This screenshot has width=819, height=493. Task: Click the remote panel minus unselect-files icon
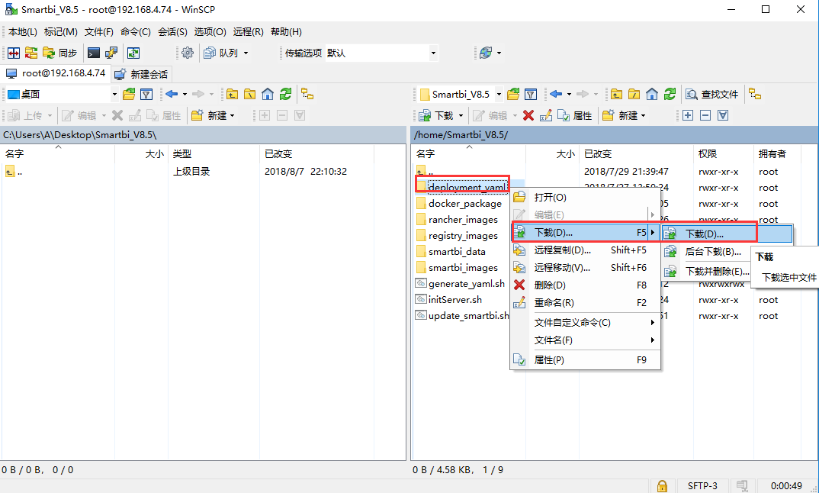[x=705, y=115]
